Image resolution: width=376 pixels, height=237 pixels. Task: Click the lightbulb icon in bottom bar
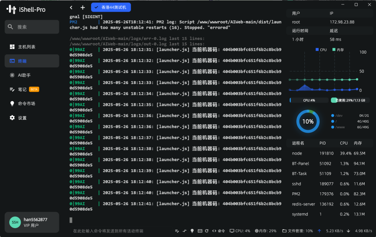click(192, 231)
